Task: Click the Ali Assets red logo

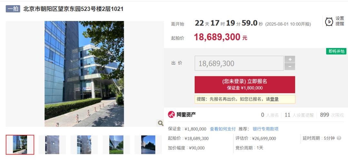Action: coord(171,115)
